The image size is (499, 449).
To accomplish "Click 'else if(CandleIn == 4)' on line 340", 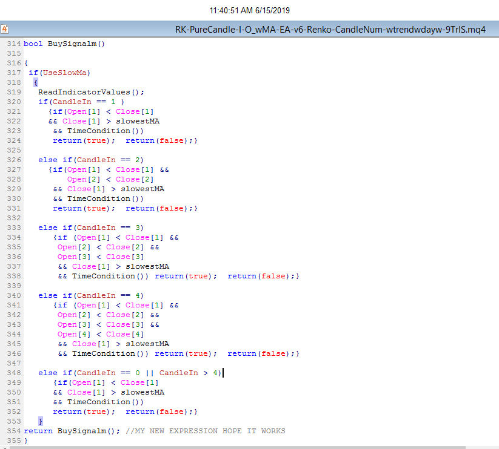I will [x=91, y=296].
